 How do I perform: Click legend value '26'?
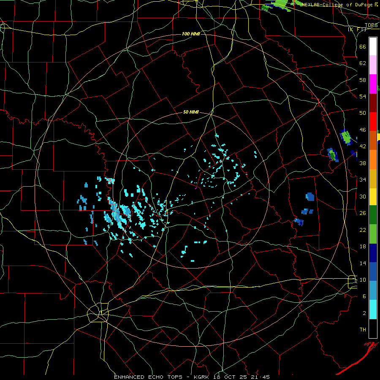click(x=363, y=213)
